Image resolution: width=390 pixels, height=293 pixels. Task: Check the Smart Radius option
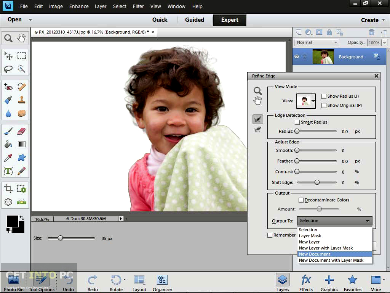pyautogui.click(x=297, y=122)
